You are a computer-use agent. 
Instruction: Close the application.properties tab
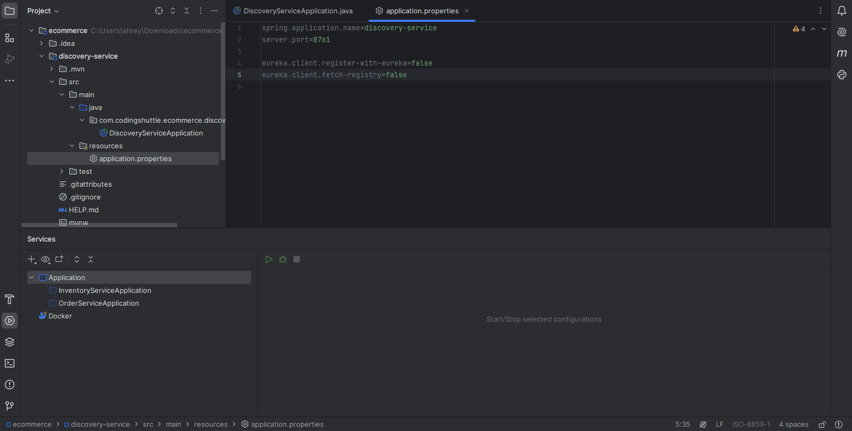(x=467, y=11)
